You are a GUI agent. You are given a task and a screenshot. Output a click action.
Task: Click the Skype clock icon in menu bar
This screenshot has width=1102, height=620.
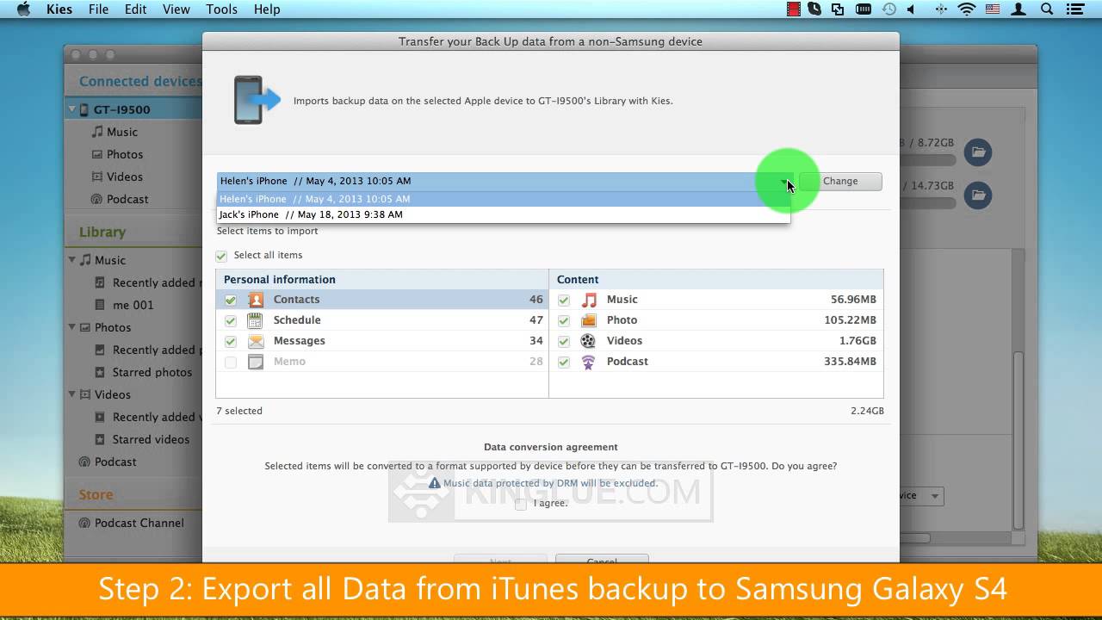coord(815,9)
